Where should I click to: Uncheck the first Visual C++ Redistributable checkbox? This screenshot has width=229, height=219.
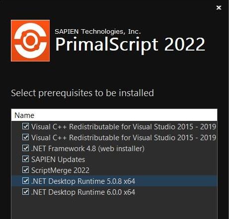tap(25, 126)
